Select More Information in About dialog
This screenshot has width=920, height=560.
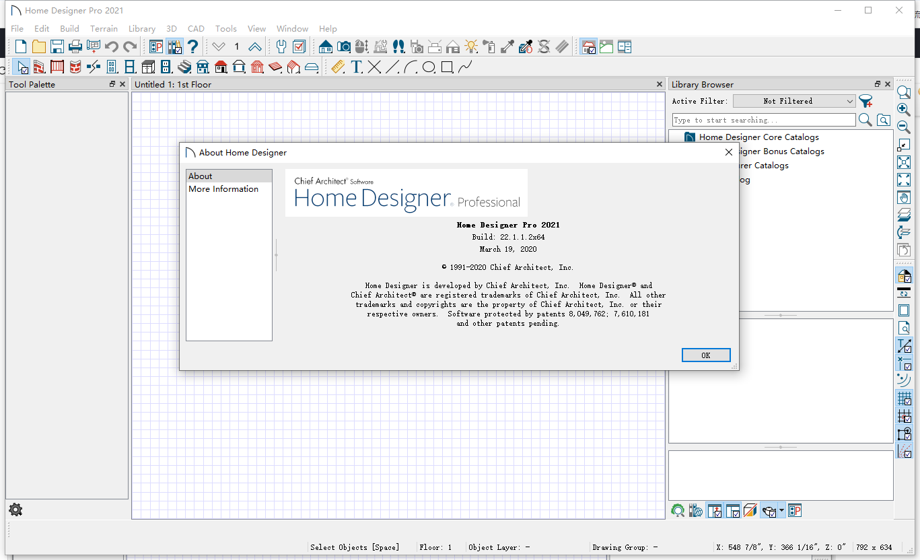click(x=223, y=189)
